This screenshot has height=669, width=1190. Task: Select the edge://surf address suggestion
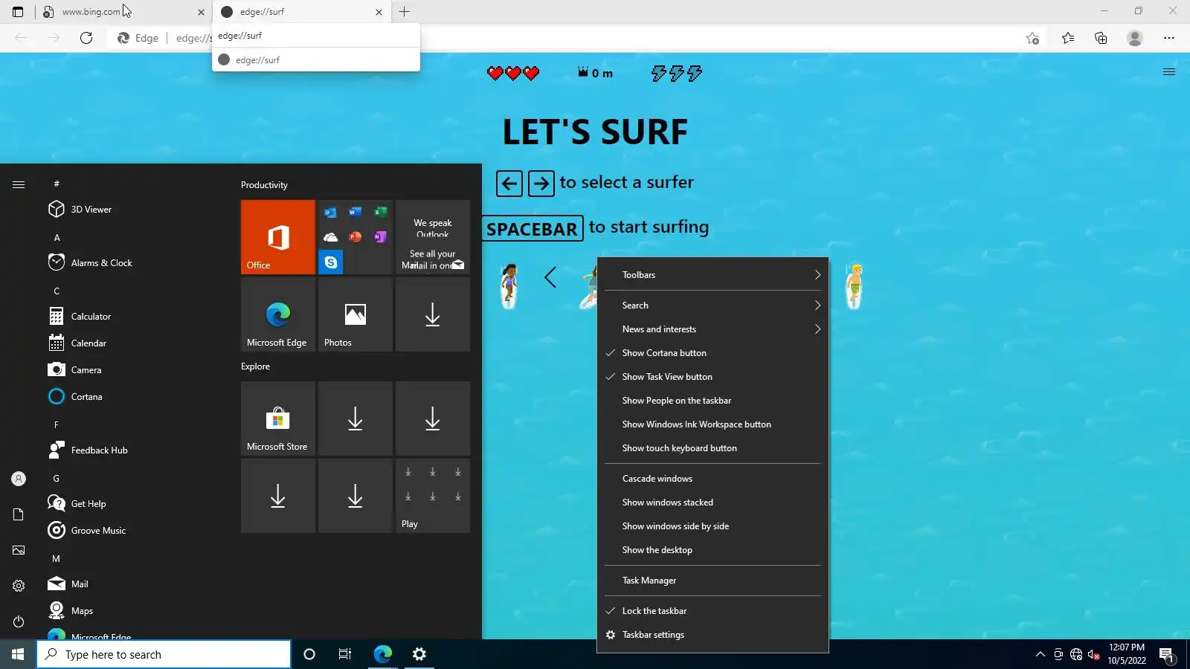click(316, 60)
